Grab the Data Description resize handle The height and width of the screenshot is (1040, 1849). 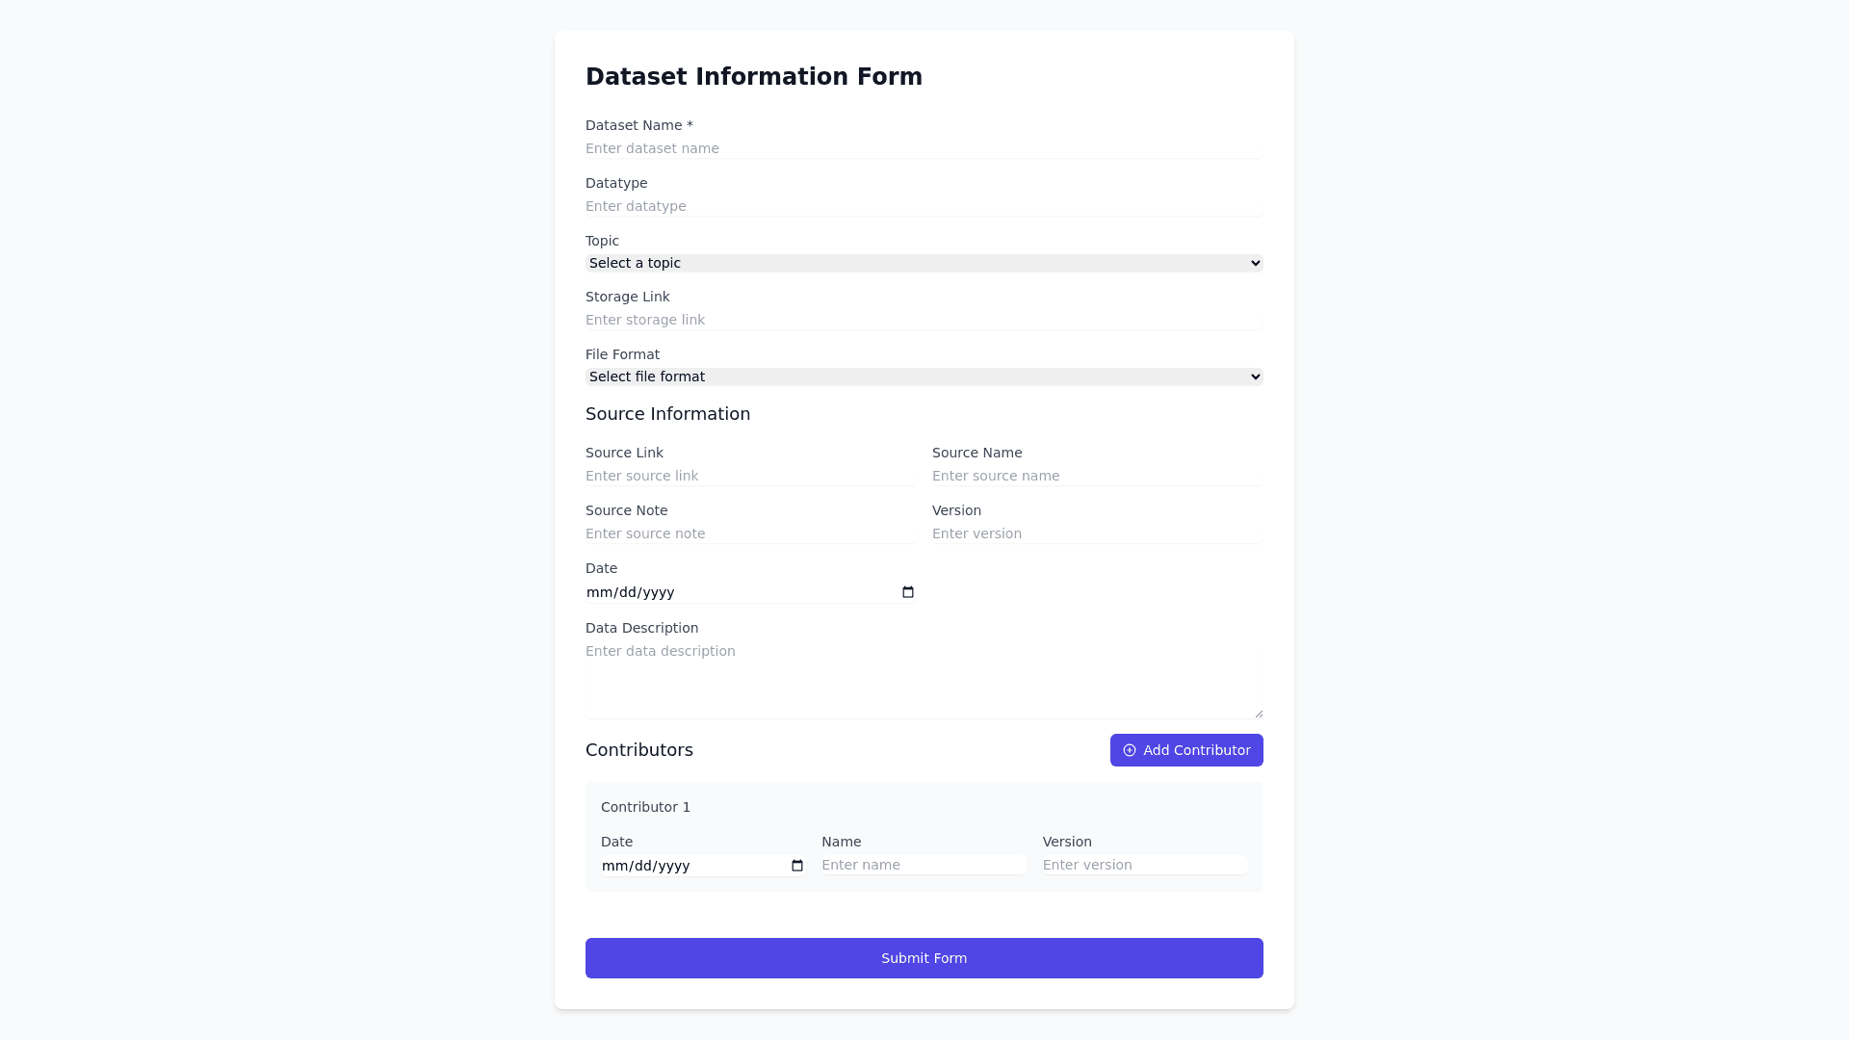(x=1258, y=713)
